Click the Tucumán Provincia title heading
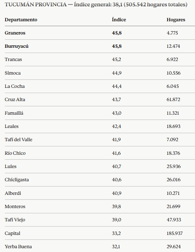195x252 pixels. click(96, 4)
